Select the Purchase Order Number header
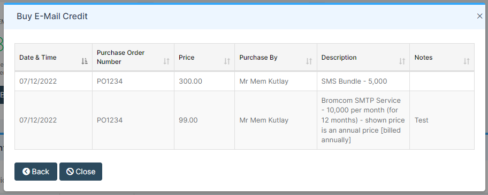Image resolution: width=488 pixels, height=195 pixels. (121, 58)
